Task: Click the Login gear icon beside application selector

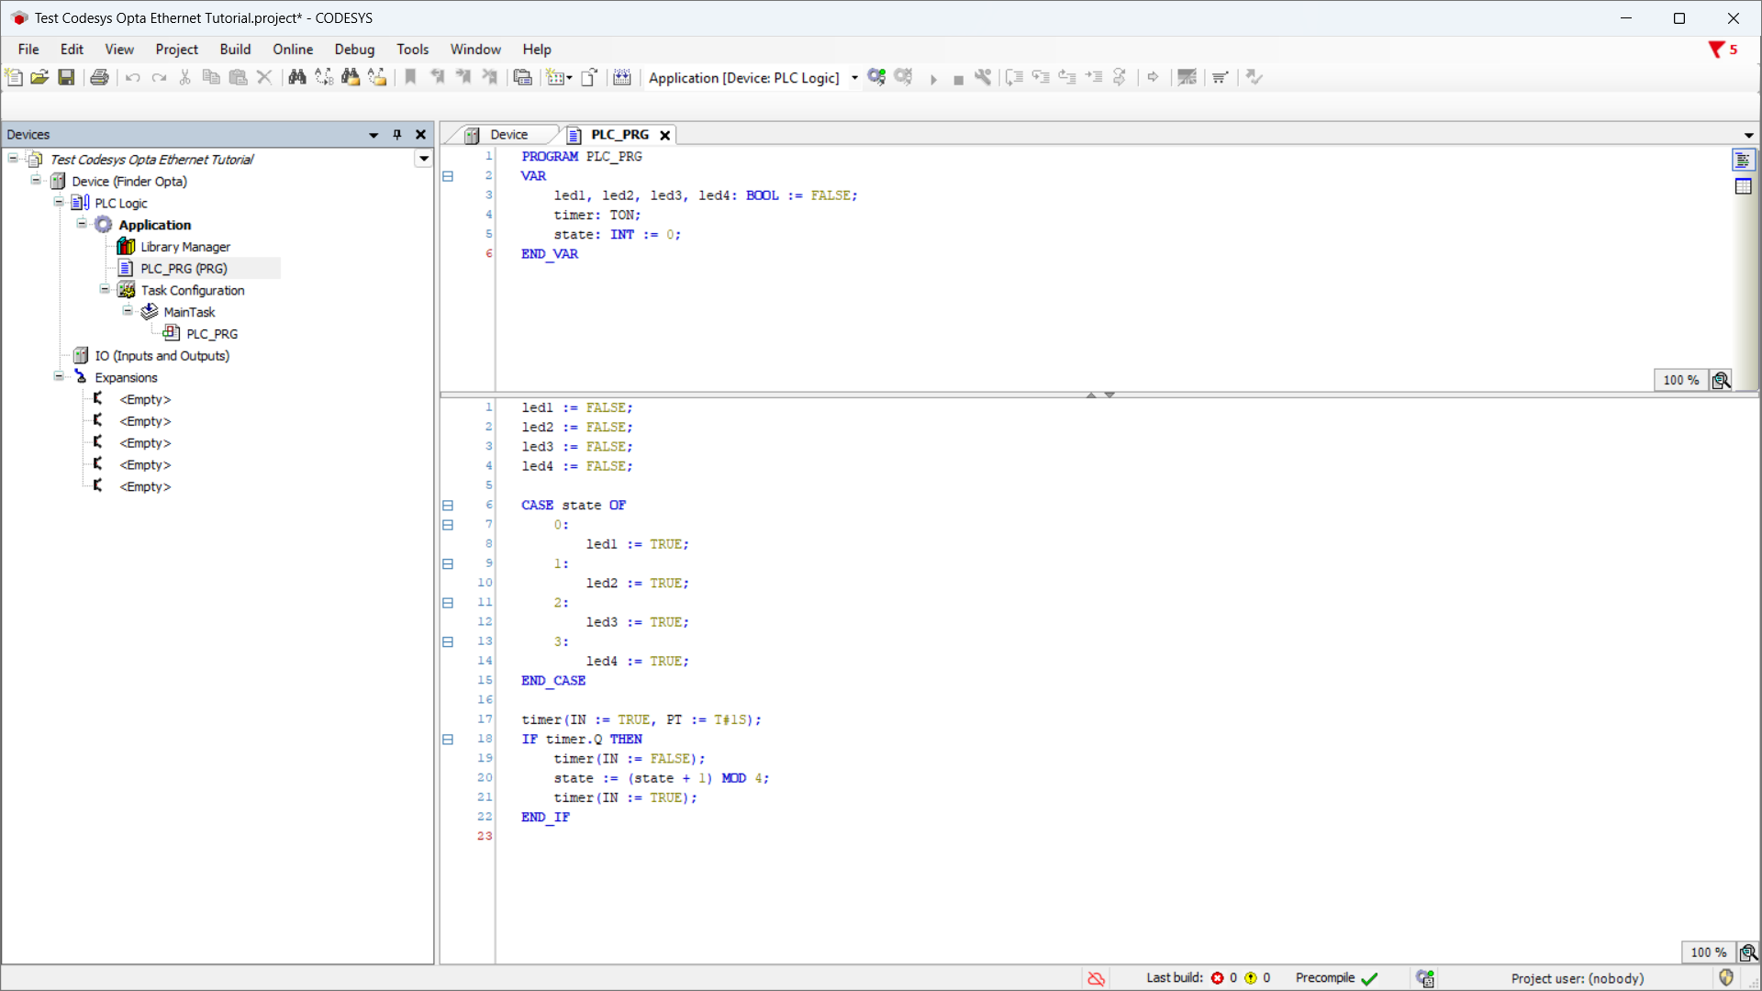Action: 876,77
